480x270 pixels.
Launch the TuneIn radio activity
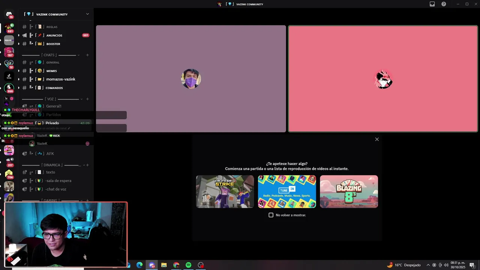coord(287,192)
